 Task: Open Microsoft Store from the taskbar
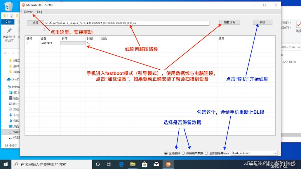[x=145, y=164]
